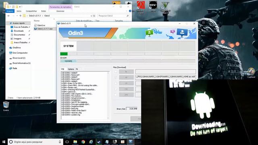Open Explorer help question mark icon
The width and height of the screenshot is (258, 145).
pyautogui.click(x=130, y=11)
